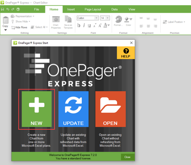Switch to the Insert tab

coord(71,9)
